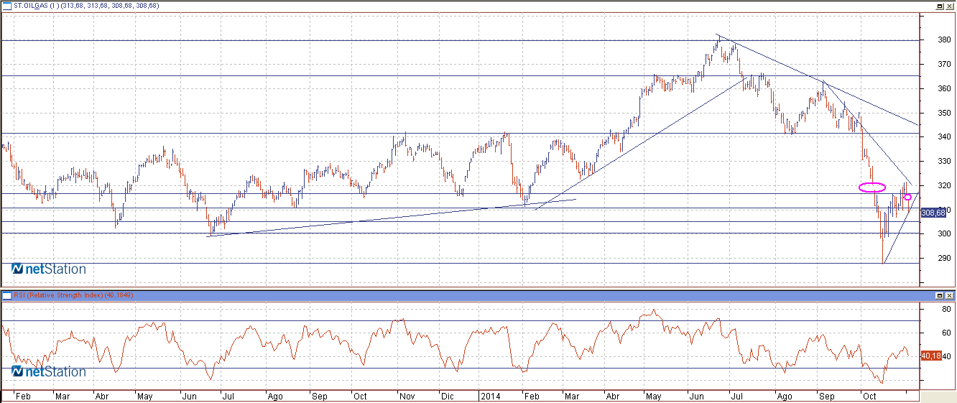Click the 360 price axis label

coord(943,89)
